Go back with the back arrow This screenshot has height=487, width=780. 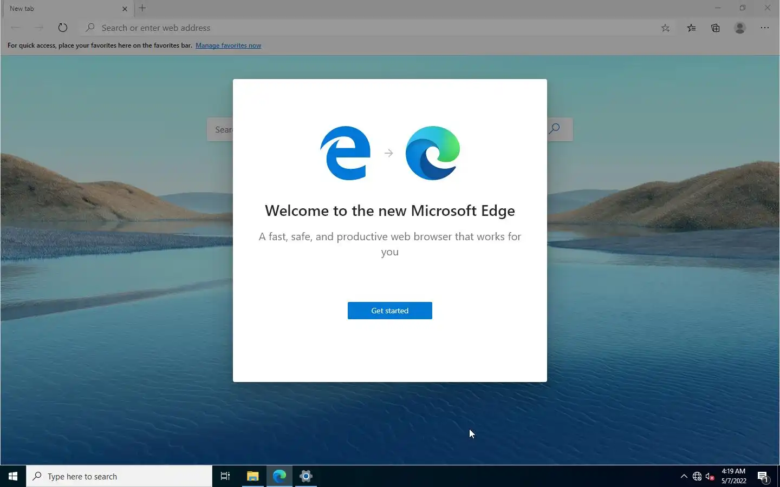(x=15, y=28)
